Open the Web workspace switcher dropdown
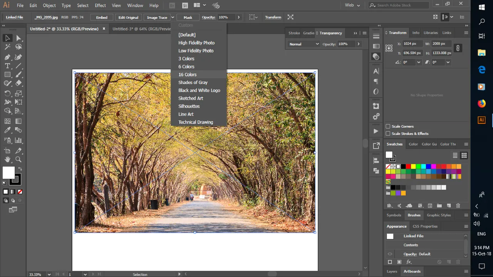This screenshot has width=493, height=277. click(352, 5)
